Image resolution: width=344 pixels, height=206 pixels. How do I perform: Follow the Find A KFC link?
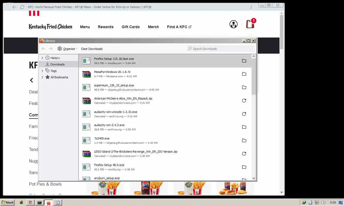pos(179,27)
